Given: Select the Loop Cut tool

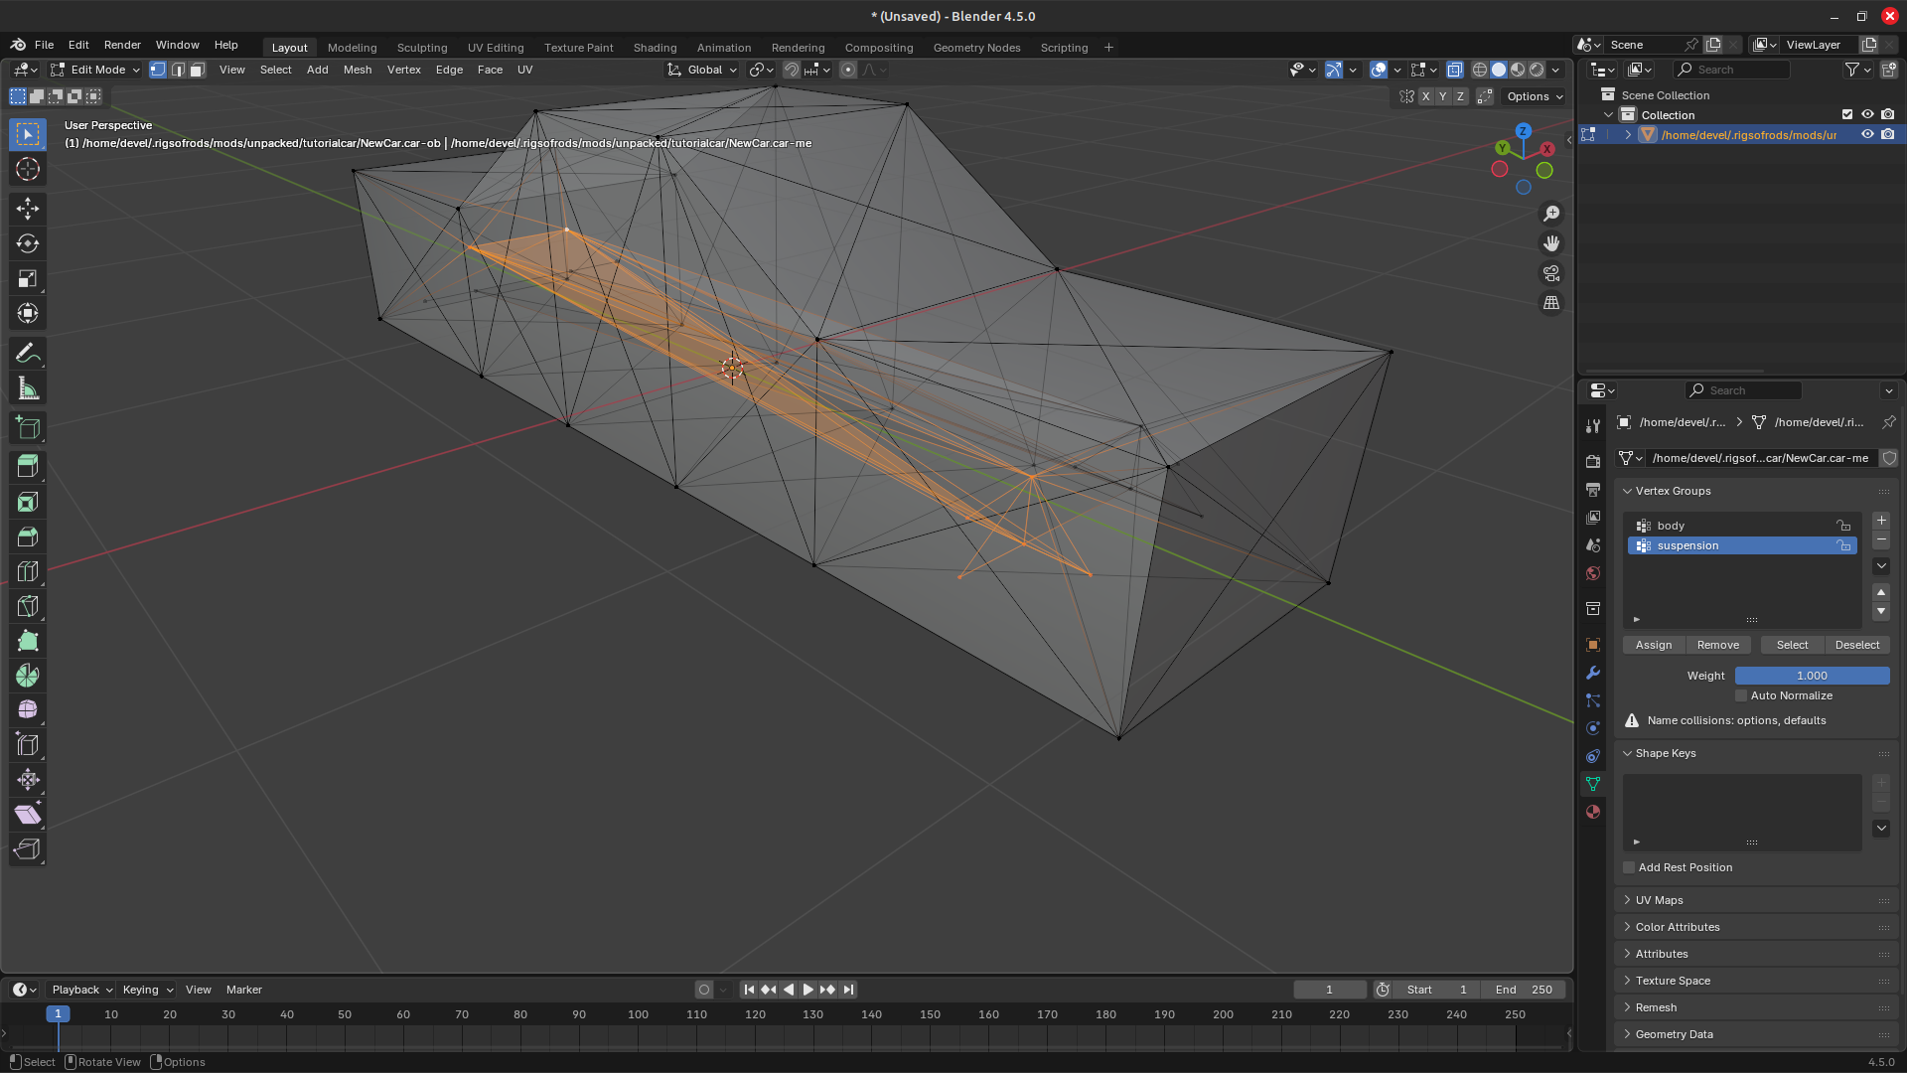Looking at the screenshot, I should (x=28, y=571).
